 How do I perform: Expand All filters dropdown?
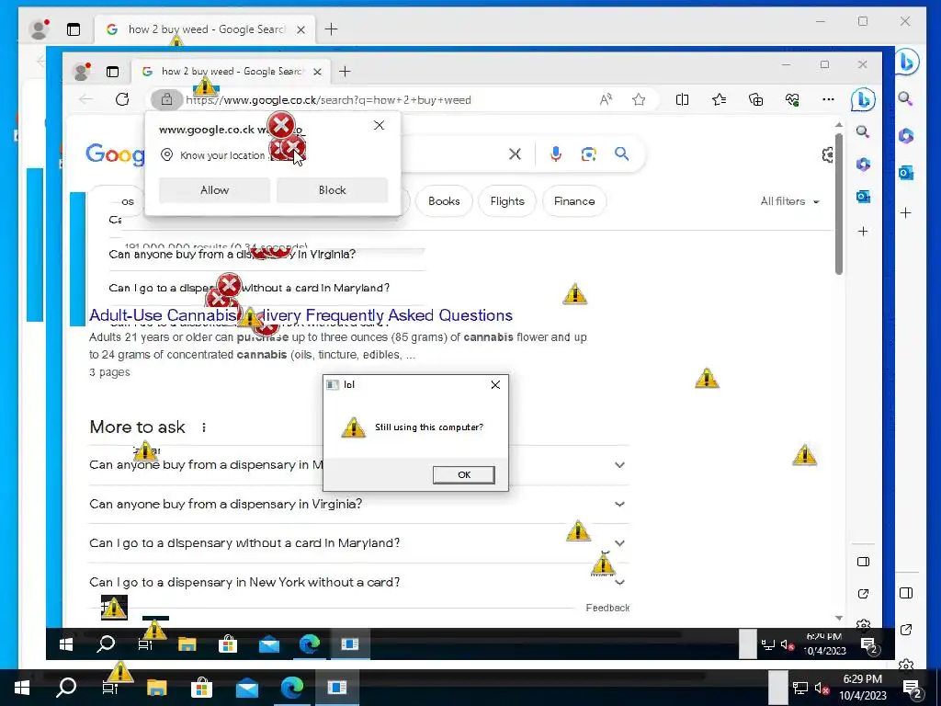click(x=789, y=201)
